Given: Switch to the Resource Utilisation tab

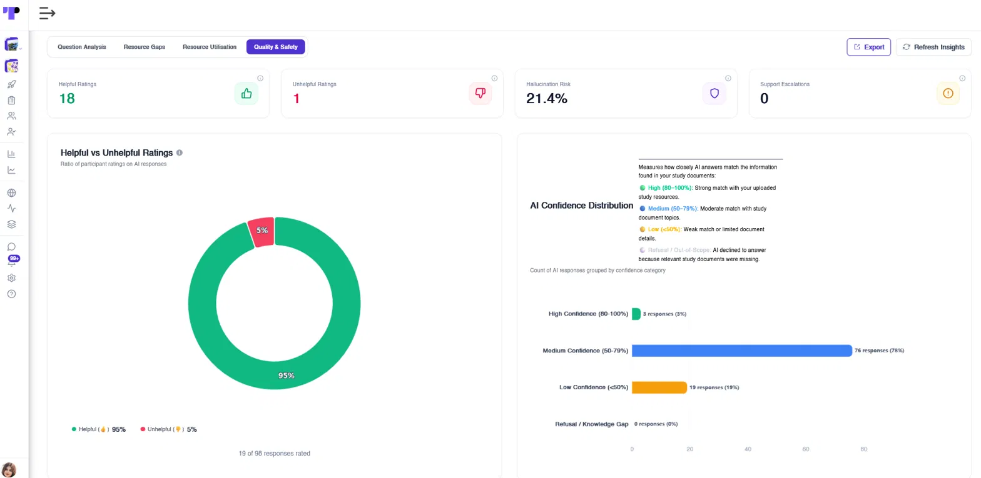Looking at the screenshot, I should click(x=210, y=47).
